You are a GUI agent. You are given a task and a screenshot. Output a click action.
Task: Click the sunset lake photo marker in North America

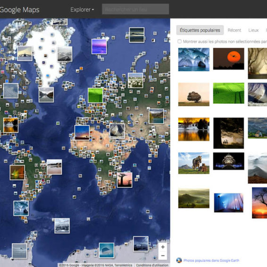(11, 125)
